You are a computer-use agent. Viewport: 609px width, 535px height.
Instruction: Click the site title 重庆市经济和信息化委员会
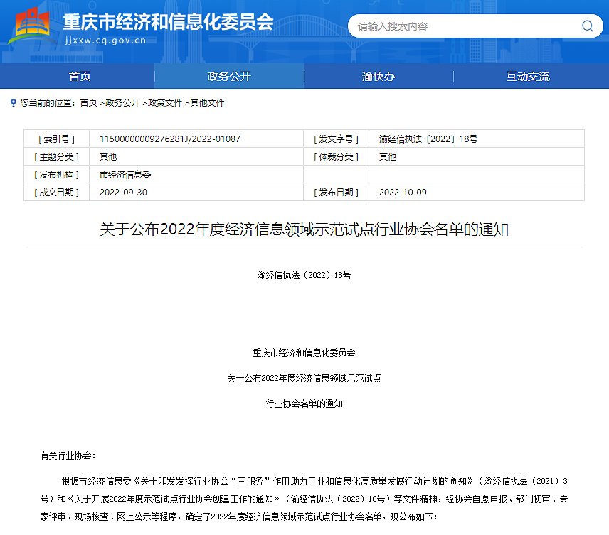pos(168,22)
